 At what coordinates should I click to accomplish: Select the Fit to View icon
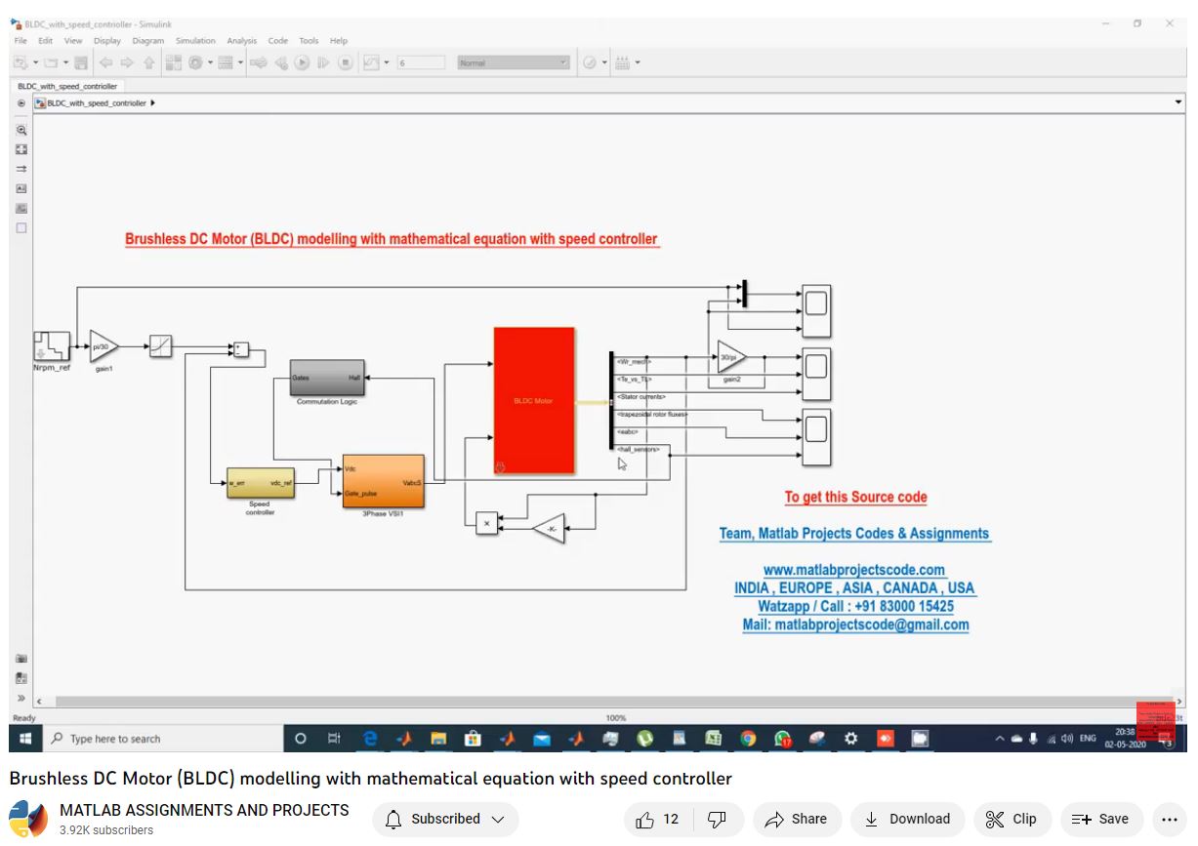click(x=21, y=149)
